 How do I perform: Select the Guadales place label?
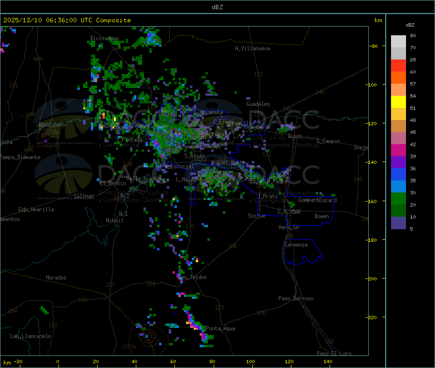[258, 104]
